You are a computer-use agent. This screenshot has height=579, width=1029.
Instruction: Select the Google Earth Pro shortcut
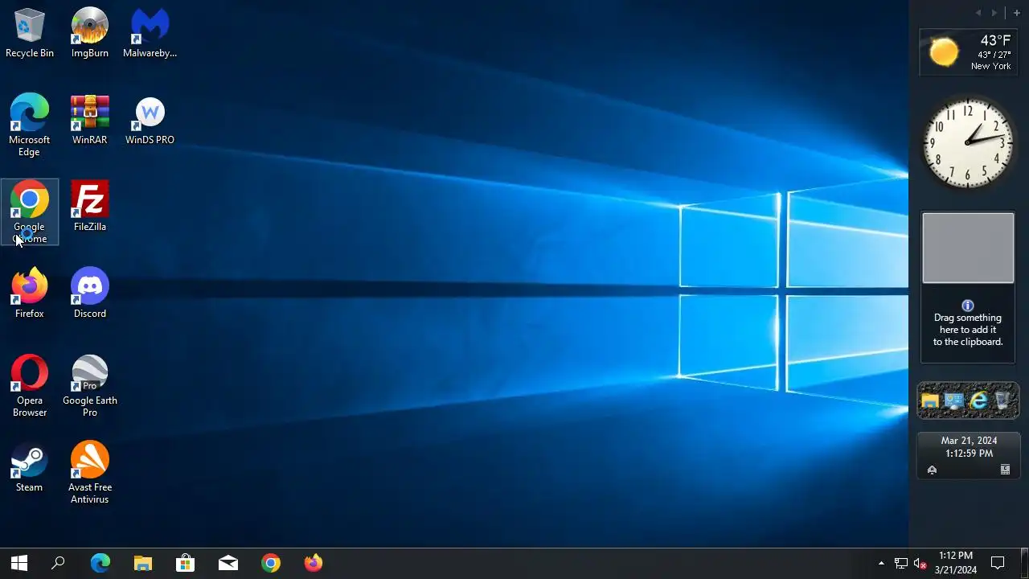pyautogui.click(x=90, y=386)
